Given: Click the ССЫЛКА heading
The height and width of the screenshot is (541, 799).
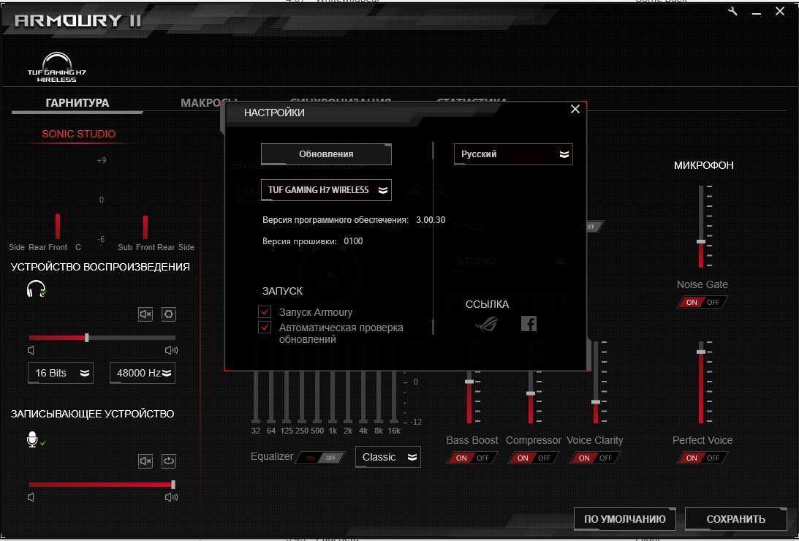Looking at the screenshot, I should tap(487, 304).
